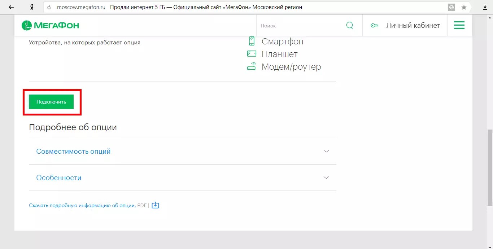Open Yandex home via the Я icon

[32, 7]
